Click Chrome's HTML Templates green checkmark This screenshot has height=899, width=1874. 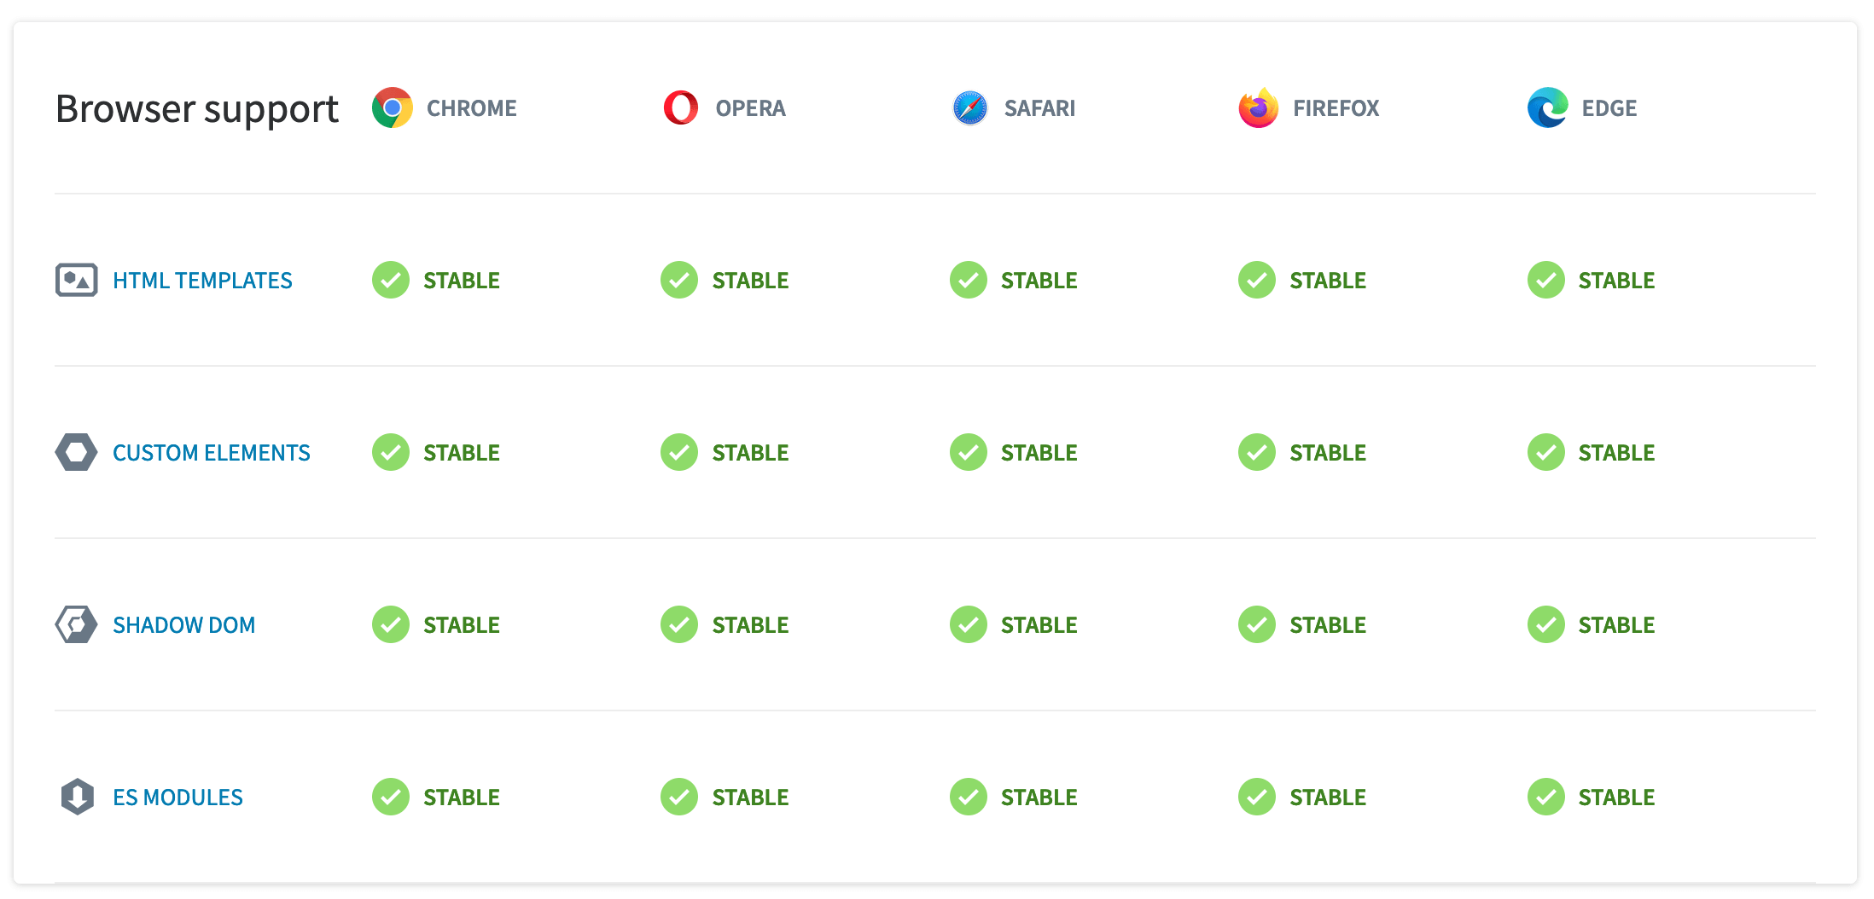(x=391, y=281)
